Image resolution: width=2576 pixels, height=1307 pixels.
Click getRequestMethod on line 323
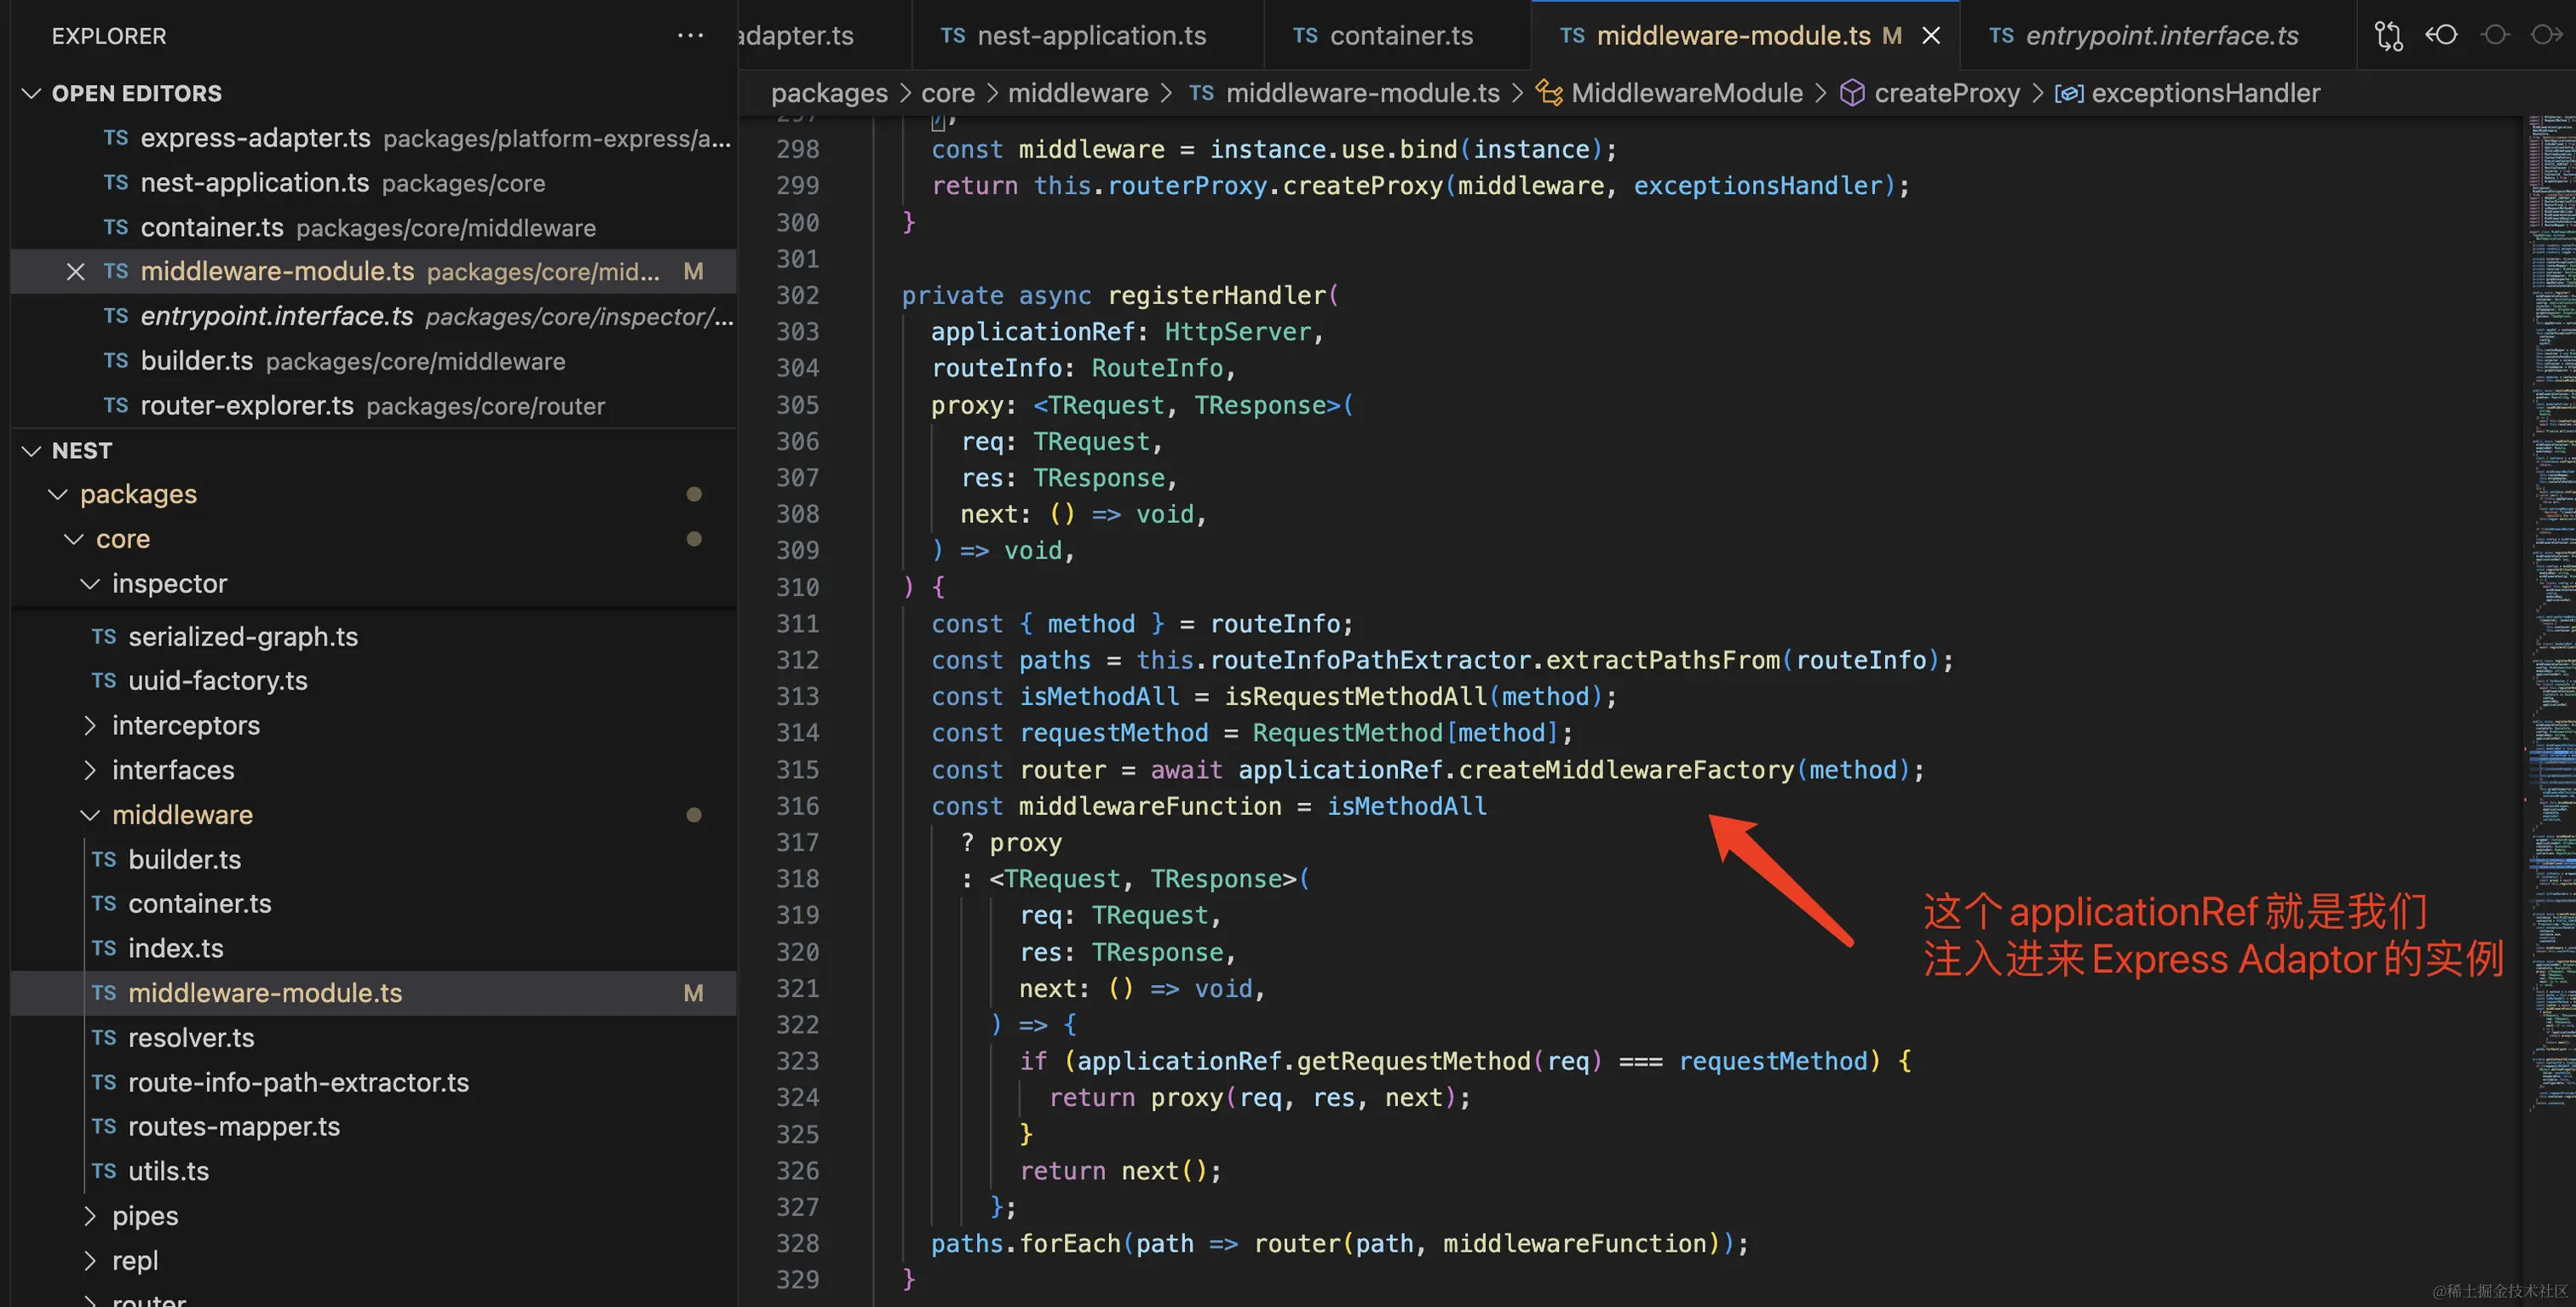point(1413,1061)
